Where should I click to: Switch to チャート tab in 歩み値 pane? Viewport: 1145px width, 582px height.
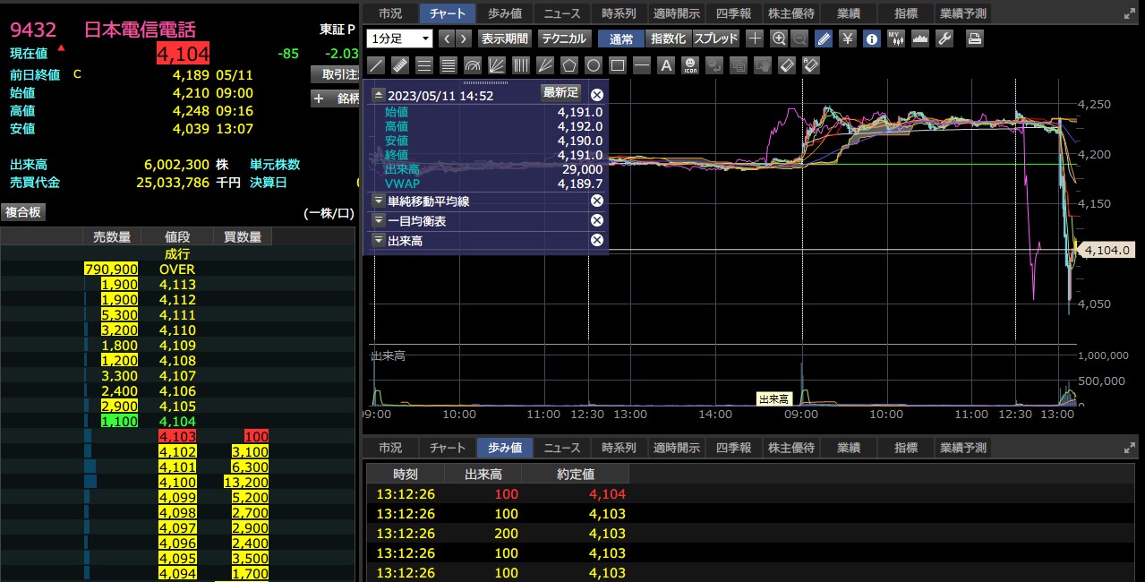pyautogui.click(x=448, y=448)
